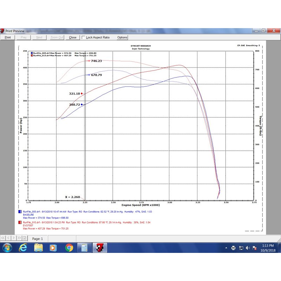Open Windows Start menu orb
The image size is (281, 281).
click(x=7, y=248)
